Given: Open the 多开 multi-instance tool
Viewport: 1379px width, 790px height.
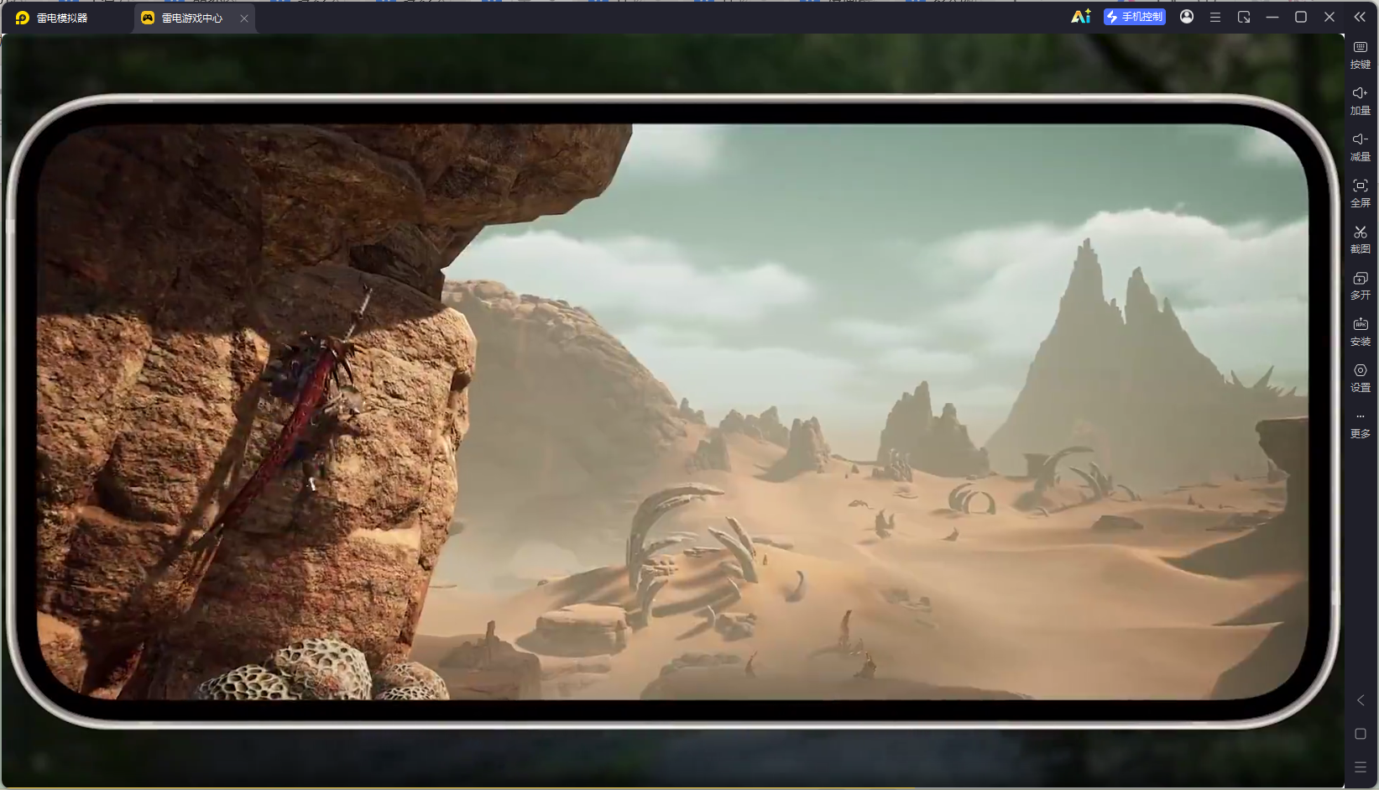Looking at the screenshot, I should (1361, 286).
